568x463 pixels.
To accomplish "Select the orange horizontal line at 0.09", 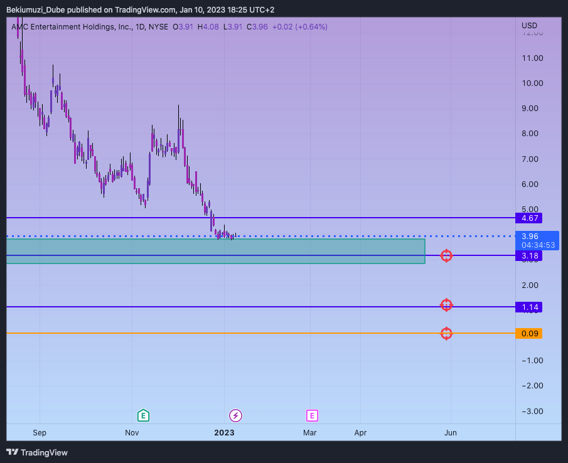I will 261,333.
